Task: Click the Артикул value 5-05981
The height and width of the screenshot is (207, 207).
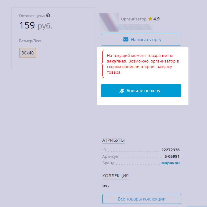Action: [172, 157]
